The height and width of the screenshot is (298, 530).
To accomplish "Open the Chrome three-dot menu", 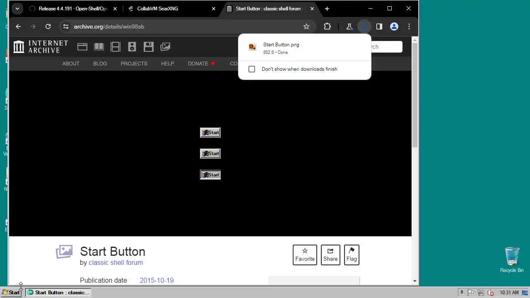I will point(409,26).
